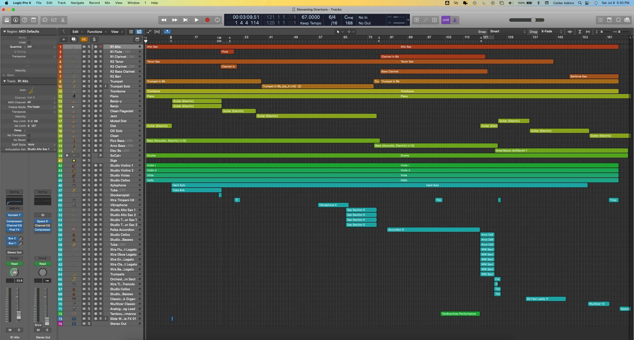
Task: Expand the SoCal+ track stack triangle
Action: (67, 155)
